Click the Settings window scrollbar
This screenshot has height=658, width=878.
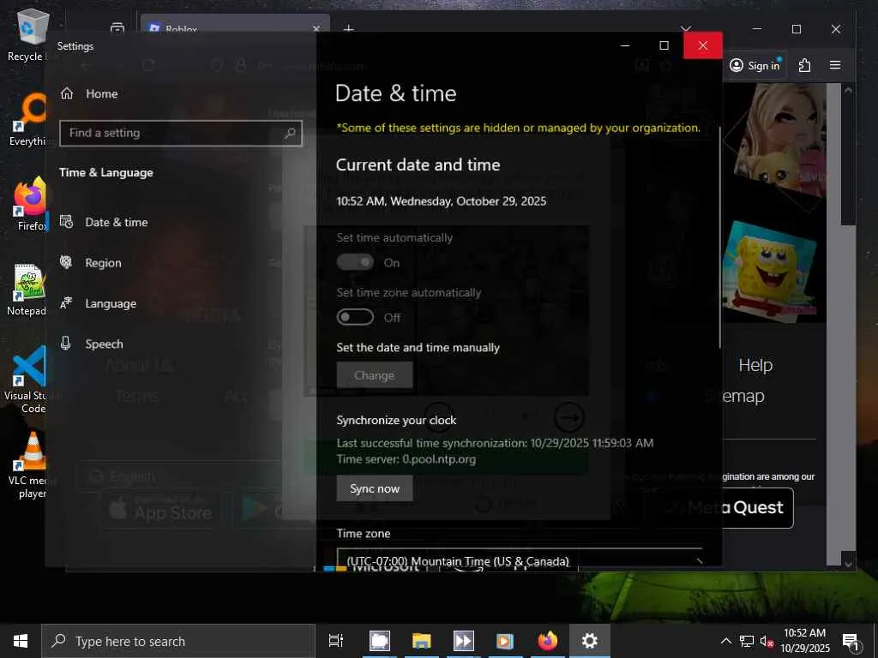(719, 237)
